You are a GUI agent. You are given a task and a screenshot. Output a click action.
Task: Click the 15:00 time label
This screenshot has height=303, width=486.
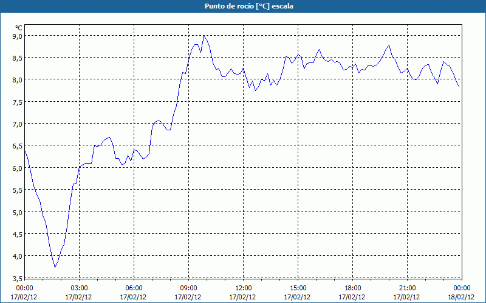(298, 288)
